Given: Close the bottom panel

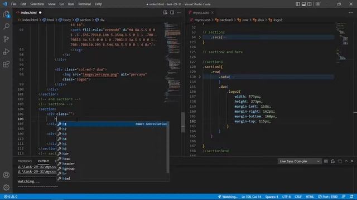Looking at the screenshot, I should 352,161.
